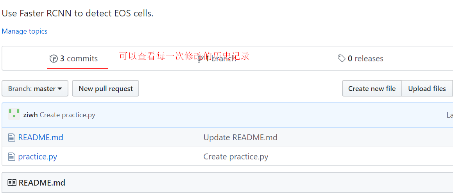The image size is (453, 193).
Task: Click the branch fork icon
Action: point(200,59)
